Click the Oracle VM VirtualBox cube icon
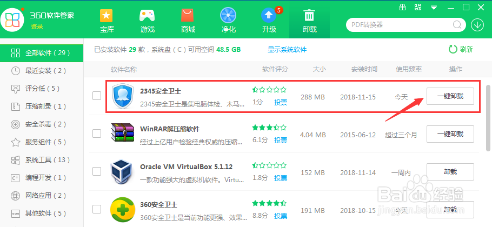The width and height of the screenshot is (492, 227). pos(122,171)
